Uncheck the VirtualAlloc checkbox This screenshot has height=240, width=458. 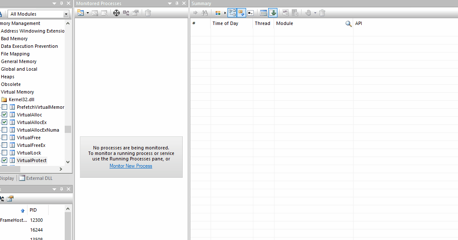[4, 115]
